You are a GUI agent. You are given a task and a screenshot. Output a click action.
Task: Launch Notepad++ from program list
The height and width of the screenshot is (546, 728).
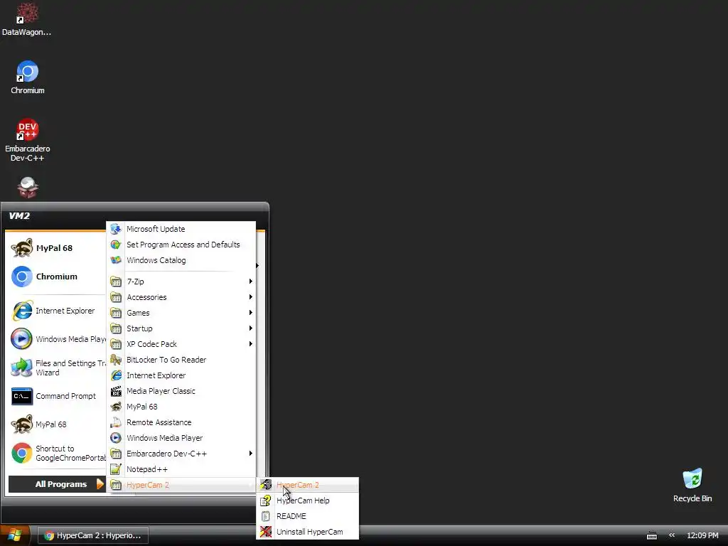181,469
